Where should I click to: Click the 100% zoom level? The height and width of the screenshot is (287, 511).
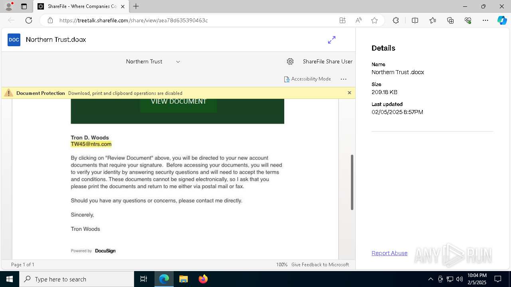[282, 265]
